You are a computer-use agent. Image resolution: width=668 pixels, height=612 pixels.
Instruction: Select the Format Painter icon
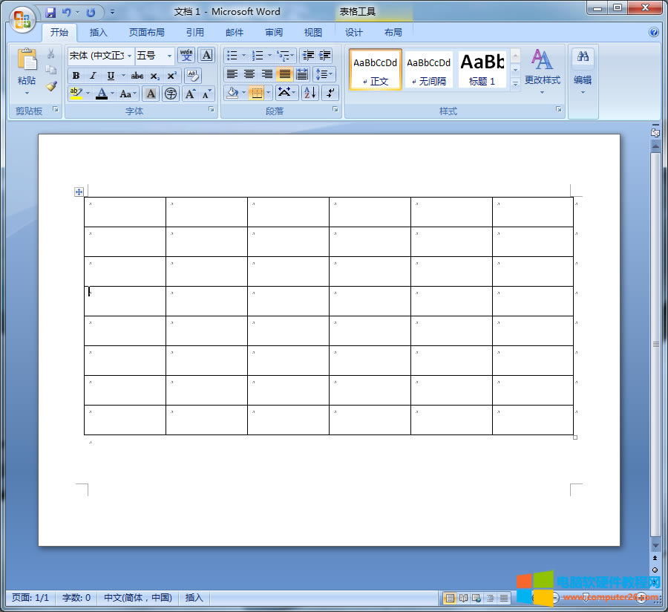pos(50,87)
